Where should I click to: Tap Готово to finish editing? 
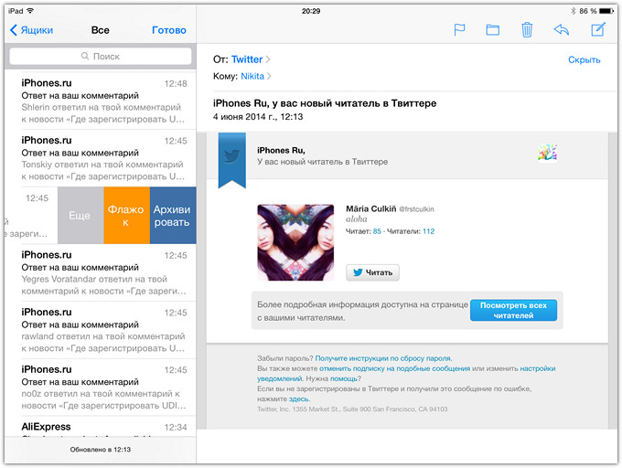pyautogui.click(x=169, y=30)
